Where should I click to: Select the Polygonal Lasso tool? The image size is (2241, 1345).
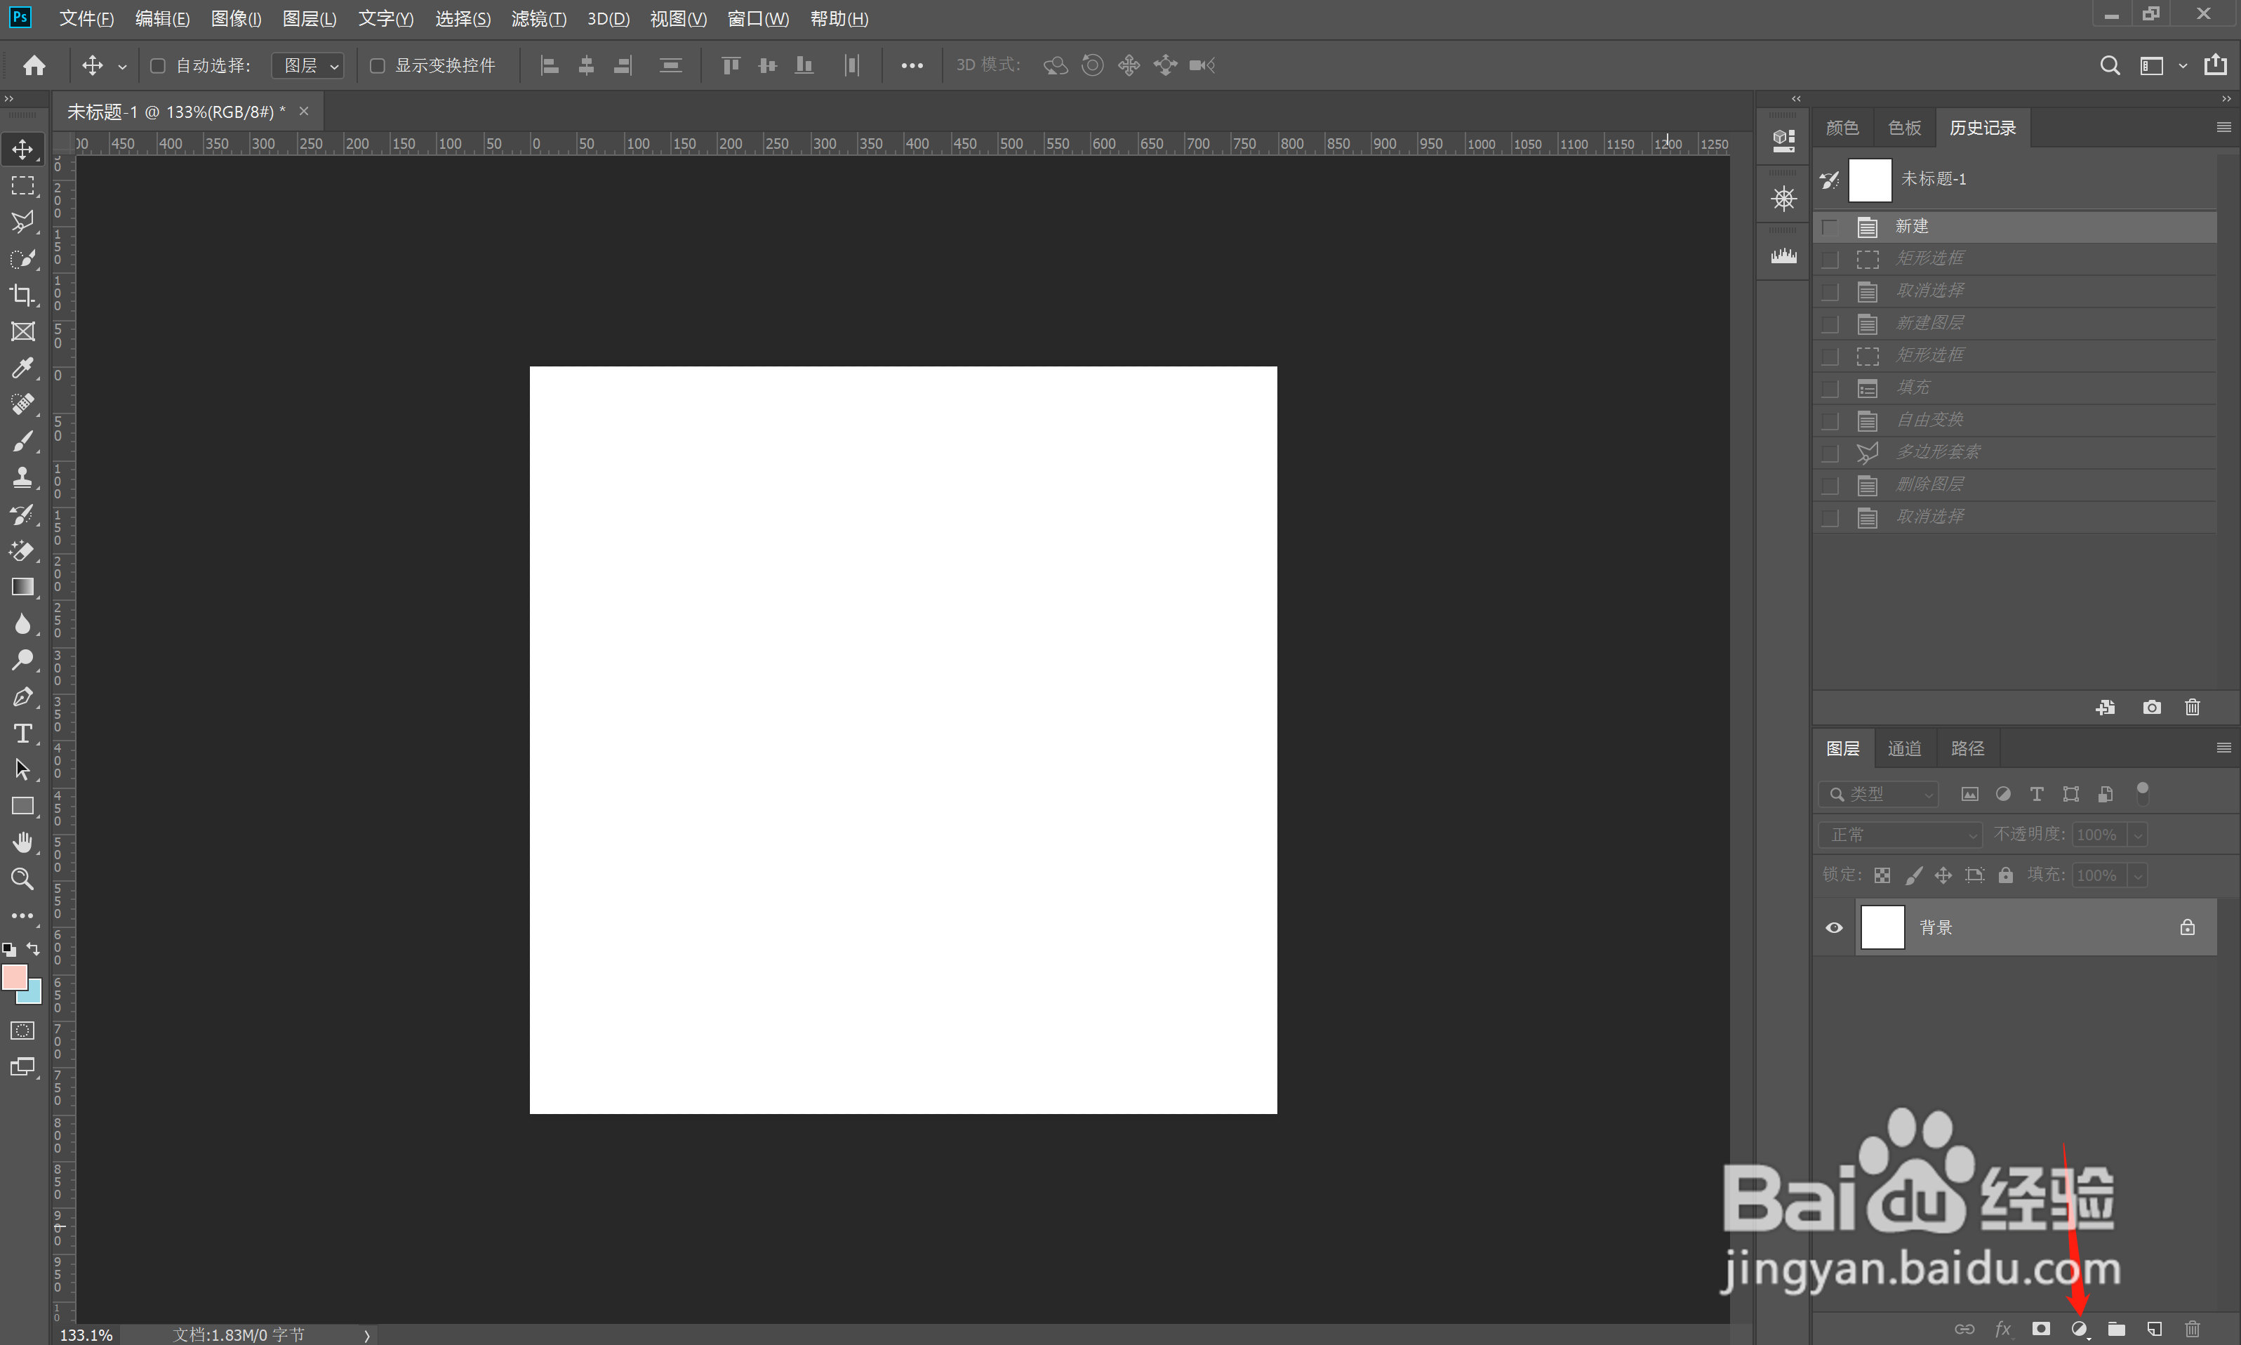pyautogui.click(x=22, y=222)
